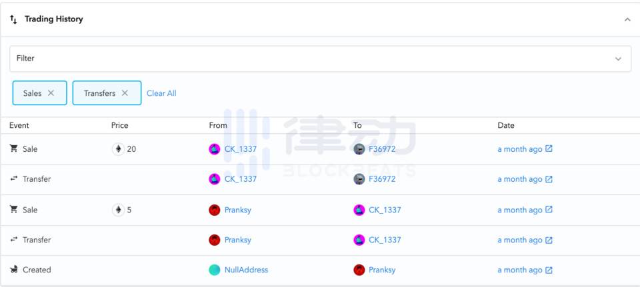
Task: Click the Ethereum icon next to price 20
Action: tap(118, 149)
